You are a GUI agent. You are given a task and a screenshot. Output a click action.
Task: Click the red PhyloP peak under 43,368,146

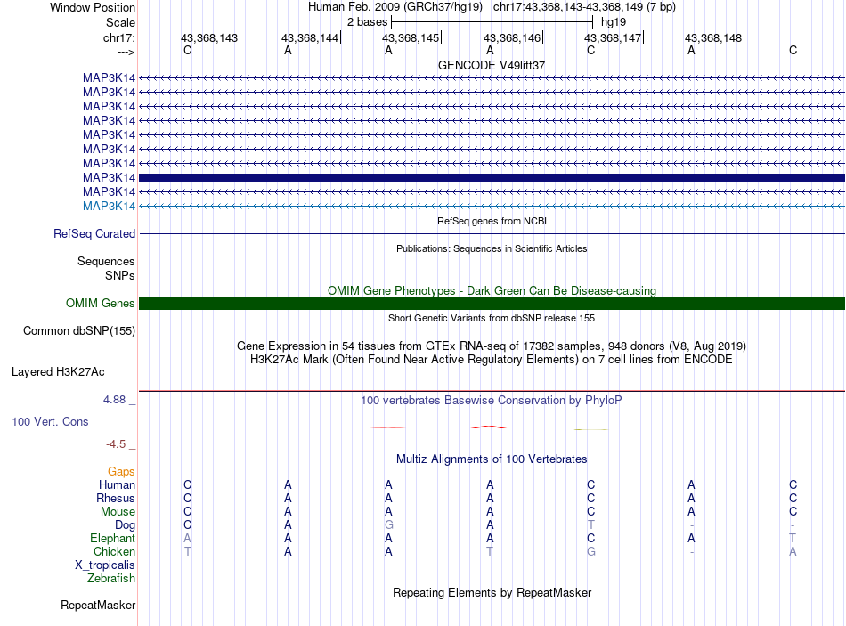[x=489, y=427]
